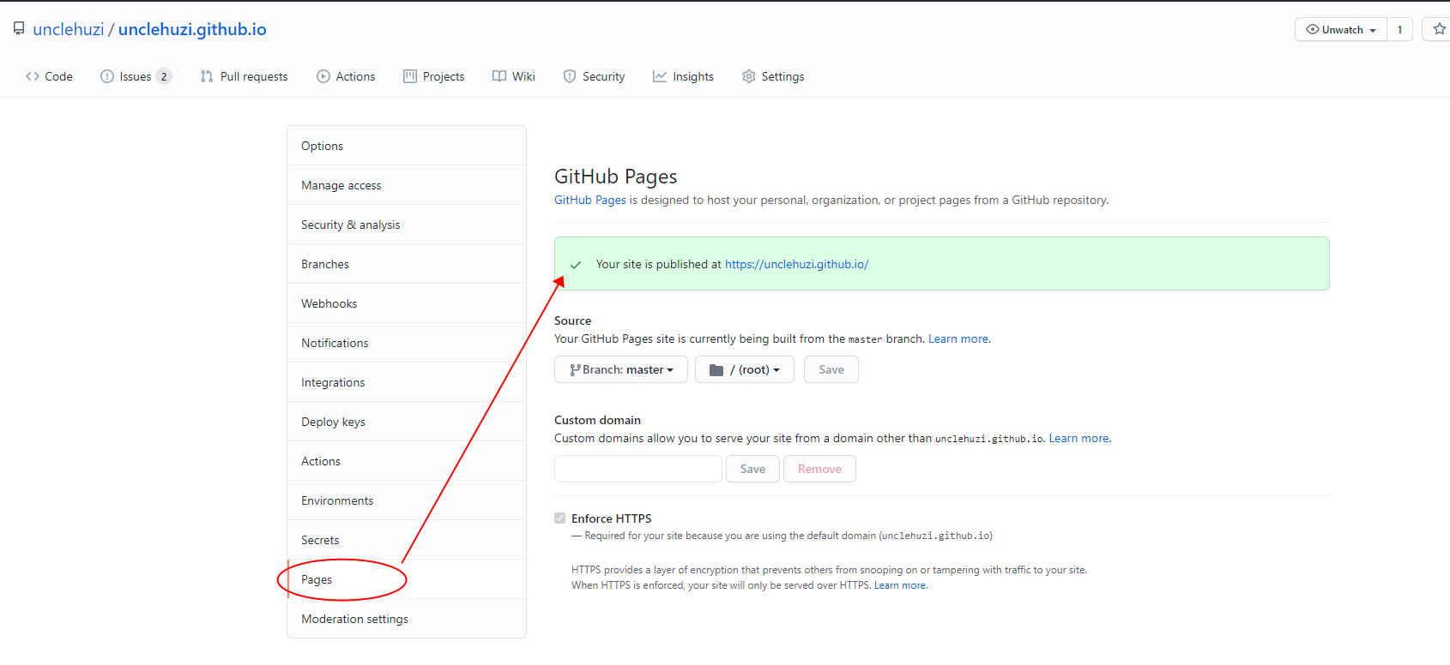The height and width of the screenshot is (665, 1450).
Task: Open the / (root) folder dropdown
Action: 745,369
